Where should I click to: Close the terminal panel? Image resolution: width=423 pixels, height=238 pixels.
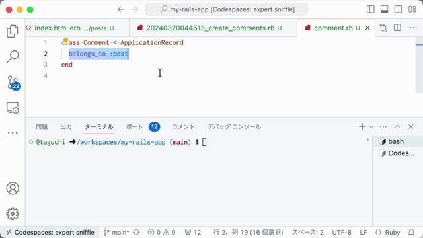coord(411,126)
